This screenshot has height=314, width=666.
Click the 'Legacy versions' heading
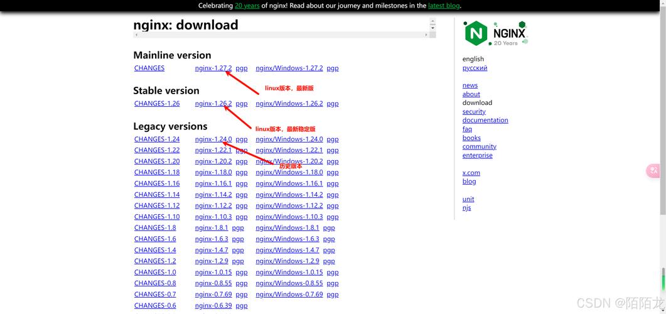[170, 126]
